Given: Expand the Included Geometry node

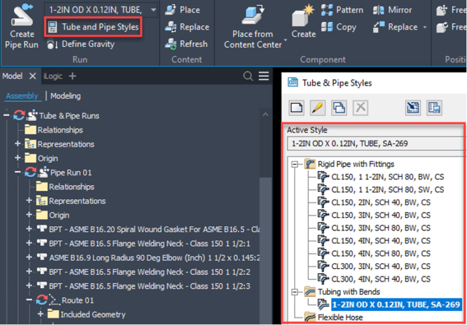Looking at the screenshot, I should click(x=41, y=314).
